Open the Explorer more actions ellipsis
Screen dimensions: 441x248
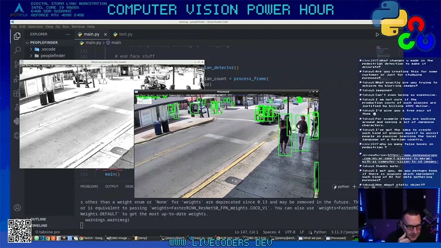click(68, 34)
